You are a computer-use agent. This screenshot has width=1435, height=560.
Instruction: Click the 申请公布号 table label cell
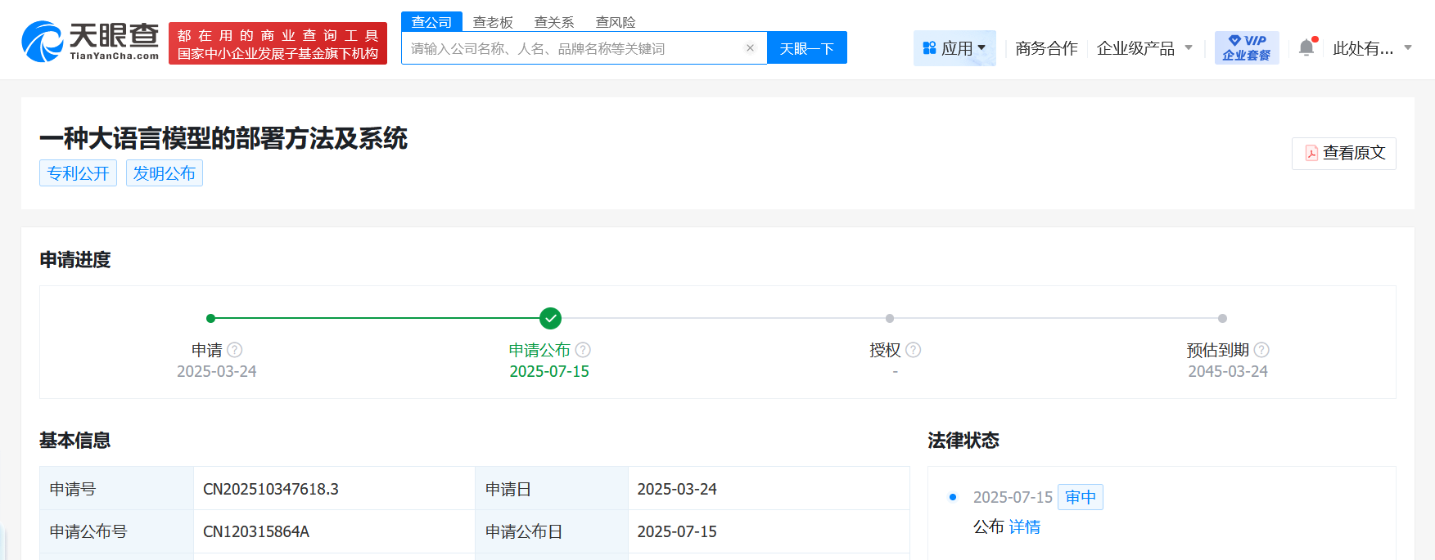pyautogui.click(x=116, y=531)
